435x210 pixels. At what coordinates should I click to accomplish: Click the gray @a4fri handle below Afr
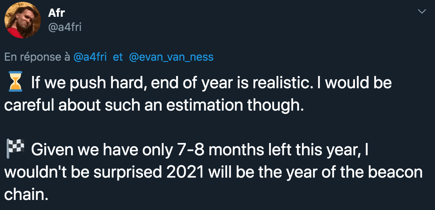65,27
